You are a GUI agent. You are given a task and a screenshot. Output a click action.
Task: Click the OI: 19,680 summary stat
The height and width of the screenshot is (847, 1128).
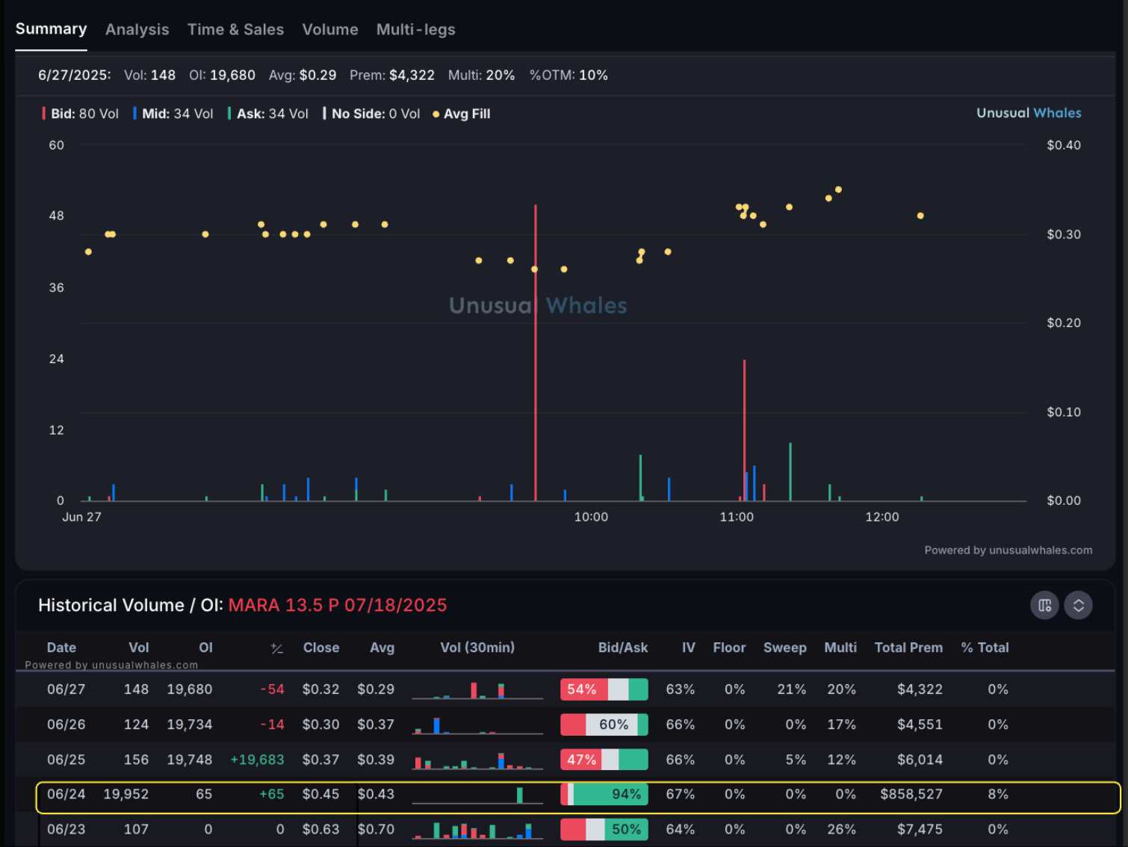coord(222,75)
